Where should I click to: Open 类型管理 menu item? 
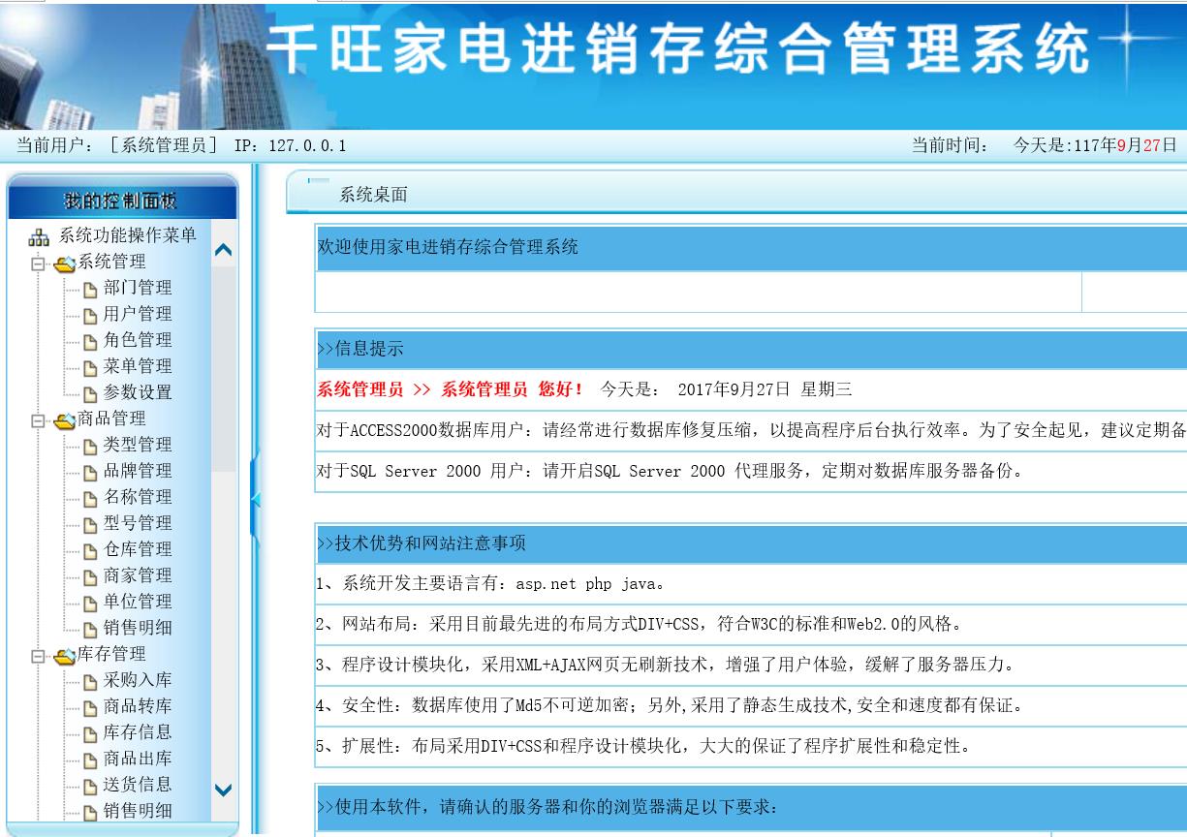coord(138,445)
